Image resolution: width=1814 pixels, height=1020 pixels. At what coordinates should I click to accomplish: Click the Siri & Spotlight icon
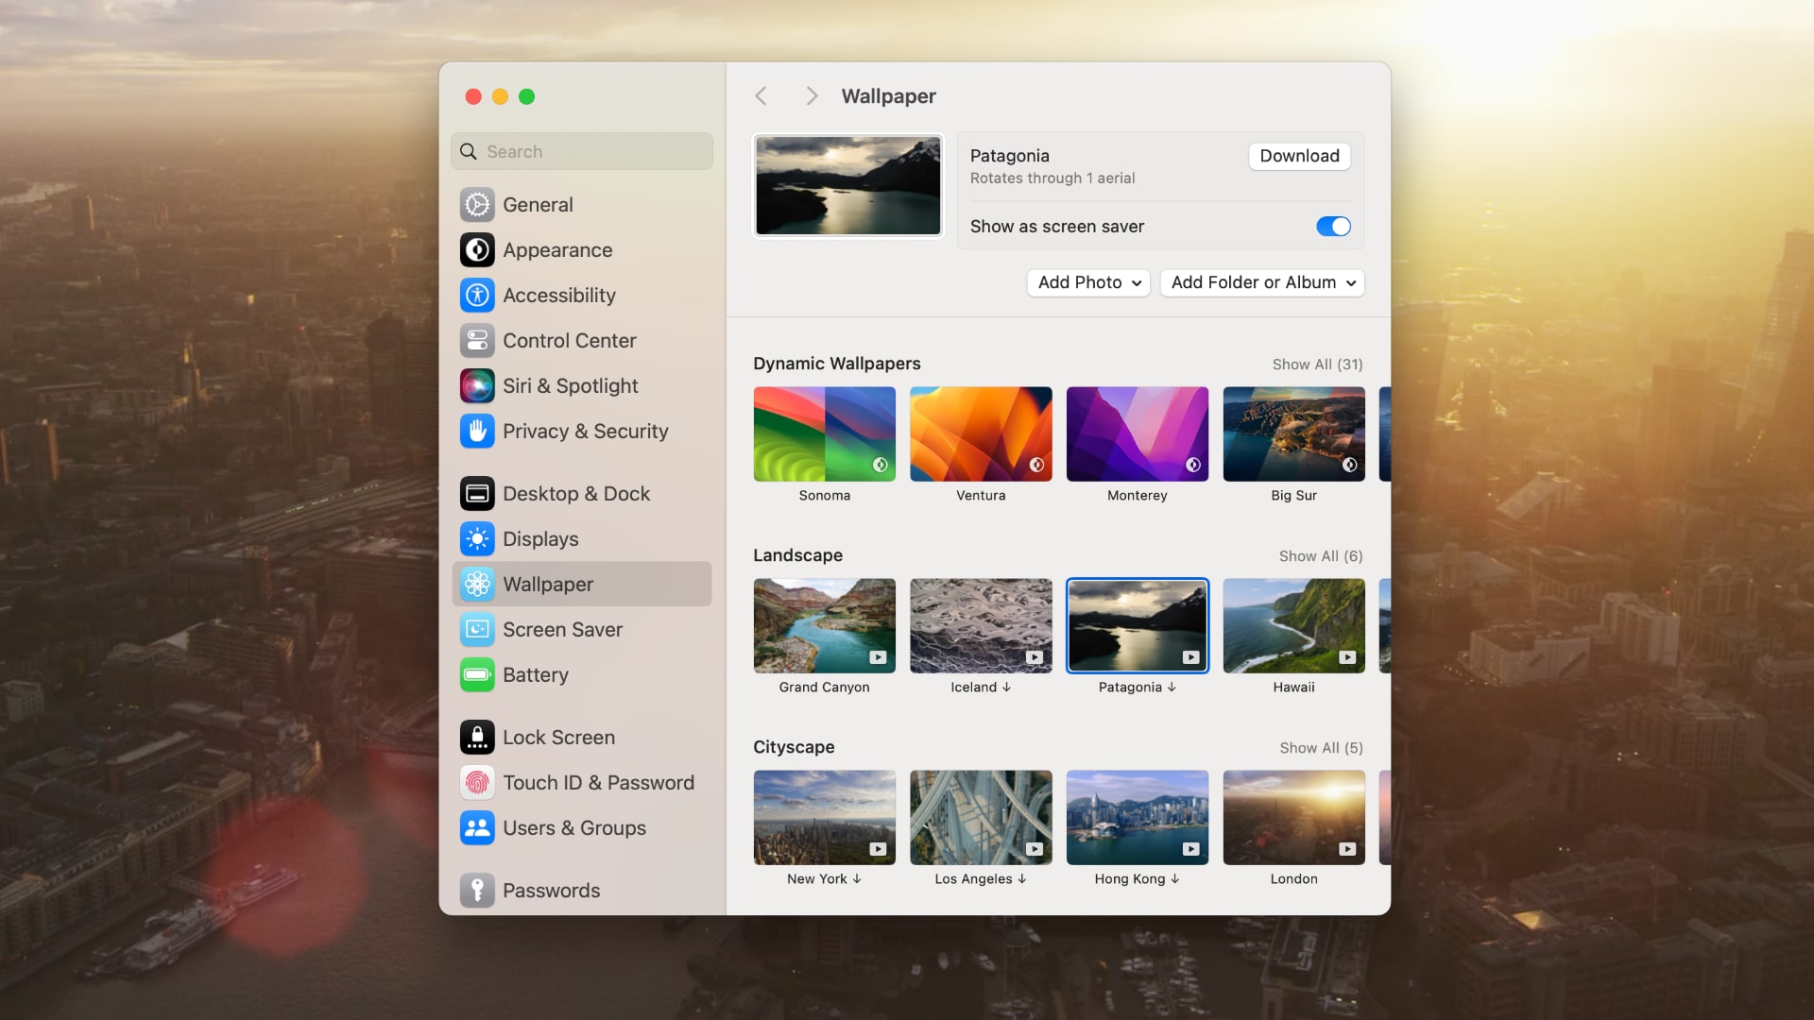point(477,386)
